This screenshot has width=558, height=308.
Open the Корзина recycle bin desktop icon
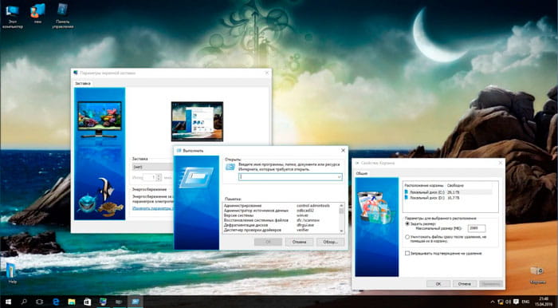[537, 274]
